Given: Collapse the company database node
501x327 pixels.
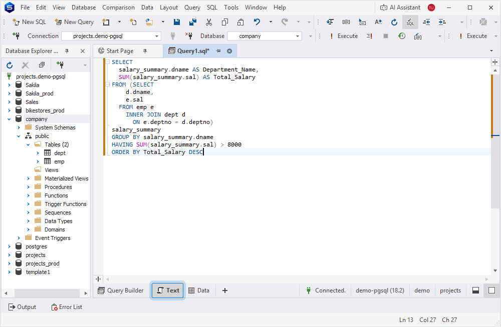Looking at the screenshot, I should pos(9,119).
